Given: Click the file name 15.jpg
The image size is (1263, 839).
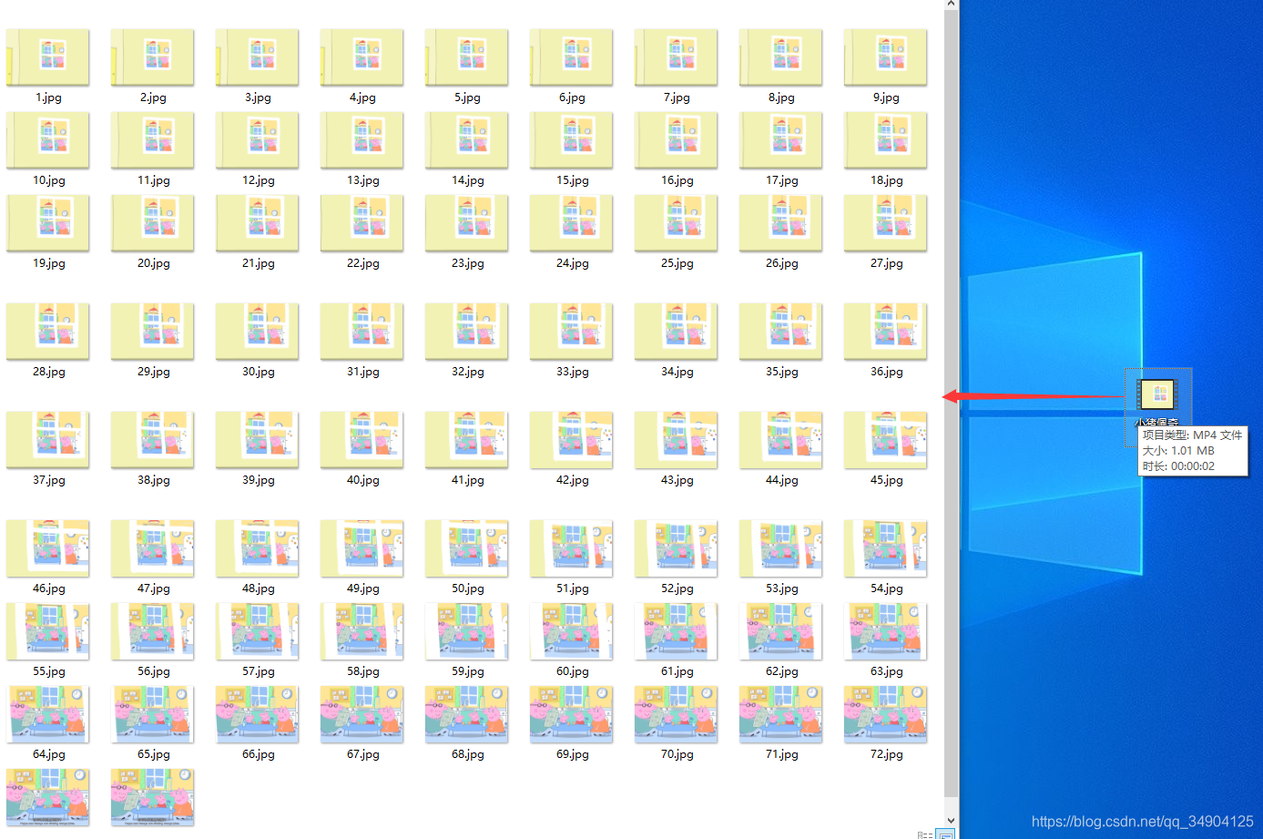Looking at the screenshot, I should point(573,180).
